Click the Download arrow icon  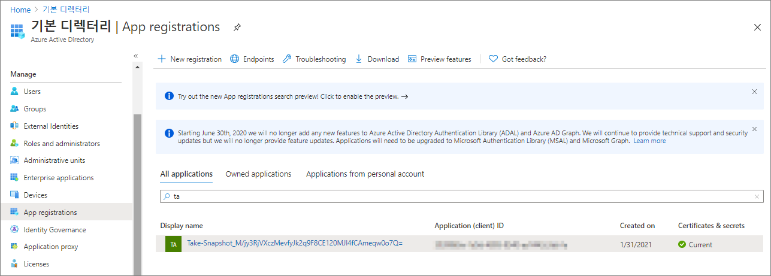coord(359,59)
